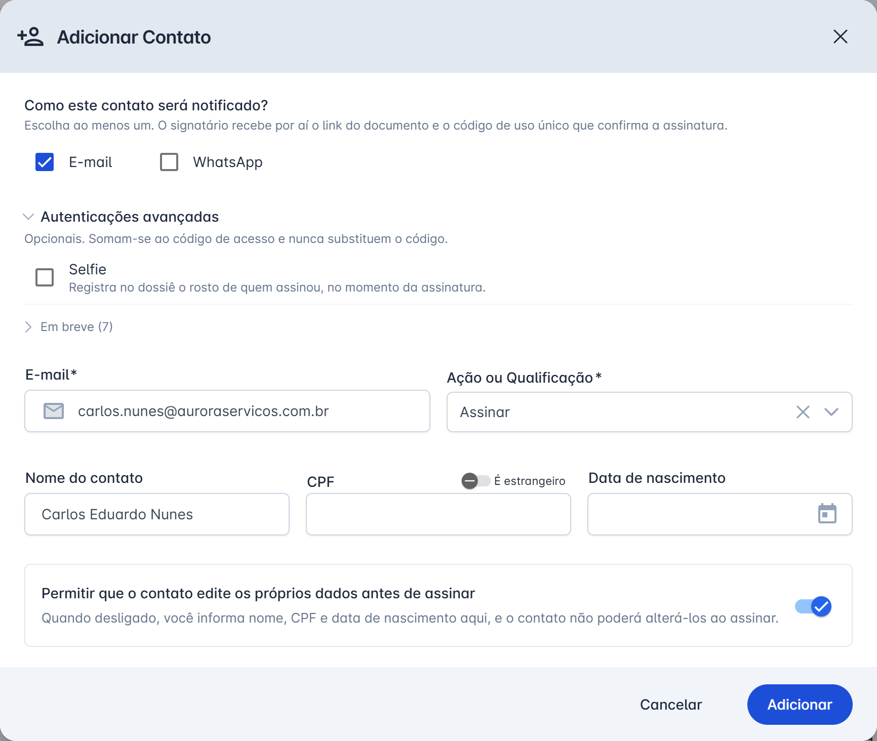Image resolution: width=877 pixels, height=741 pixels.
Task: Click the Nome do contato input field
Action: 157,514
